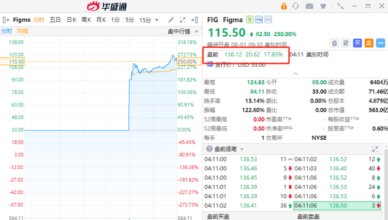Click the pre-market price 136.12
The width and height of the screenshot is (388, 220).
[233, 54]
